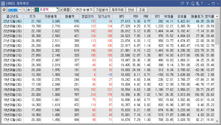Select the 22년06월(2Q) row
The image size is (221, 125).
108,31
